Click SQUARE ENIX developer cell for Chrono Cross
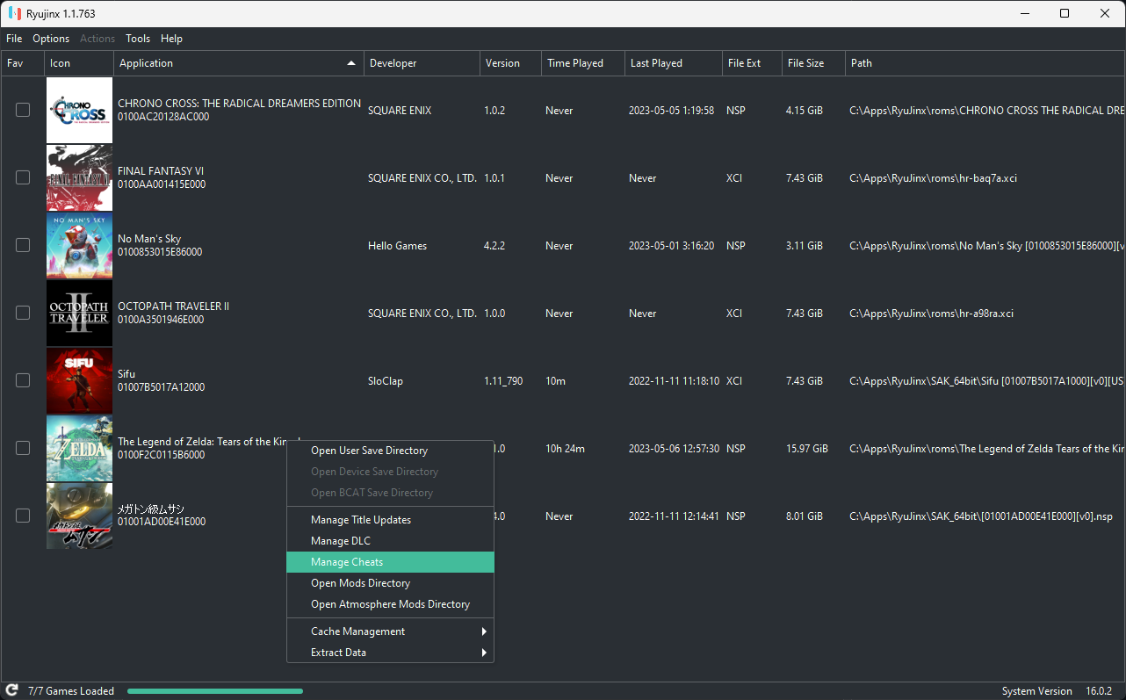Image resolution: width=1126 pixels, height=700 pixels. [x=400, y=111]
